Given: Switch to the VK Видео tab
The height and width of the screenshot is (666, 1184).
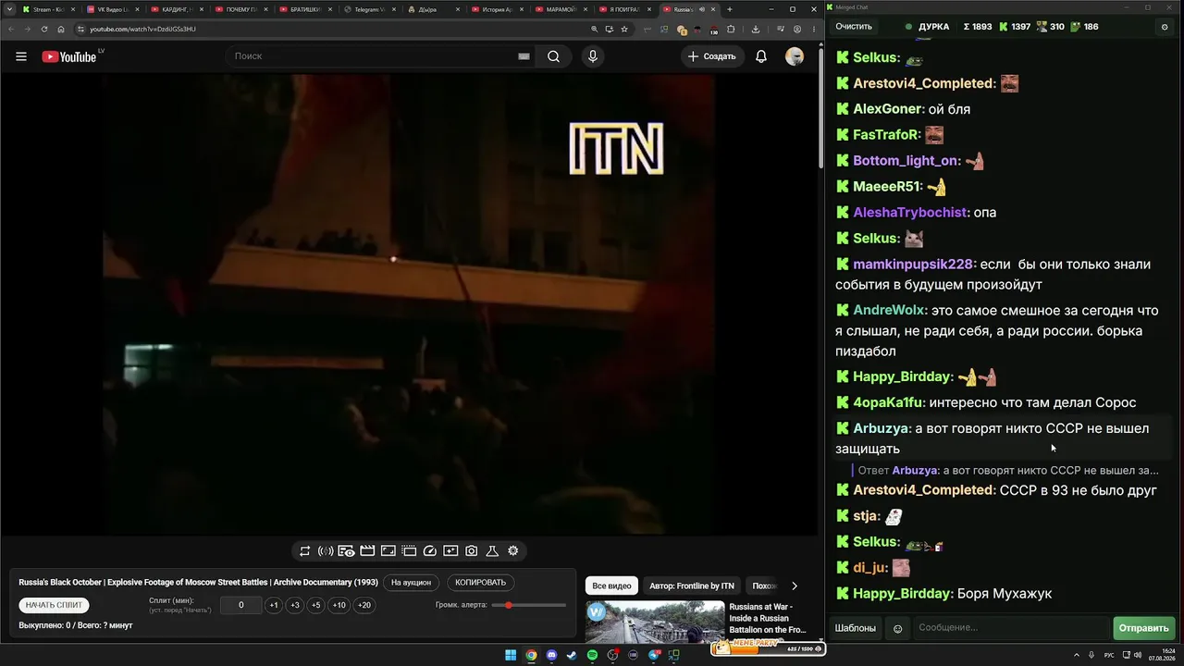Looking at the screenshot, I should pos(113,9).
